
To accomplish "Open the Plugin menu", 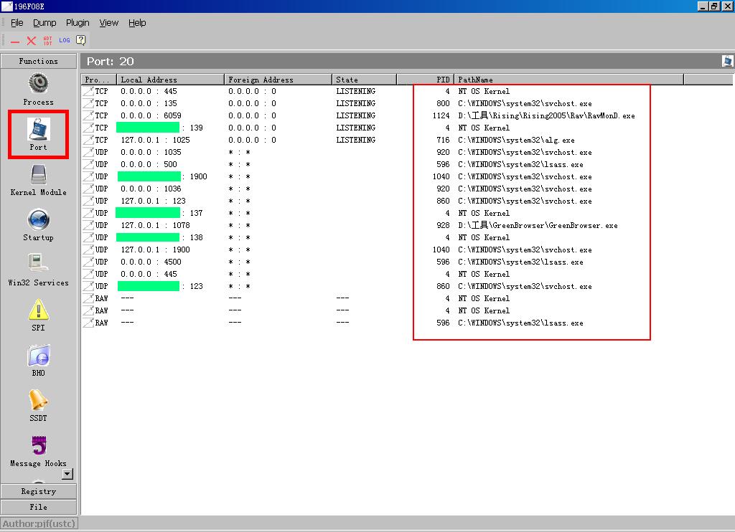I will (78, 23).
